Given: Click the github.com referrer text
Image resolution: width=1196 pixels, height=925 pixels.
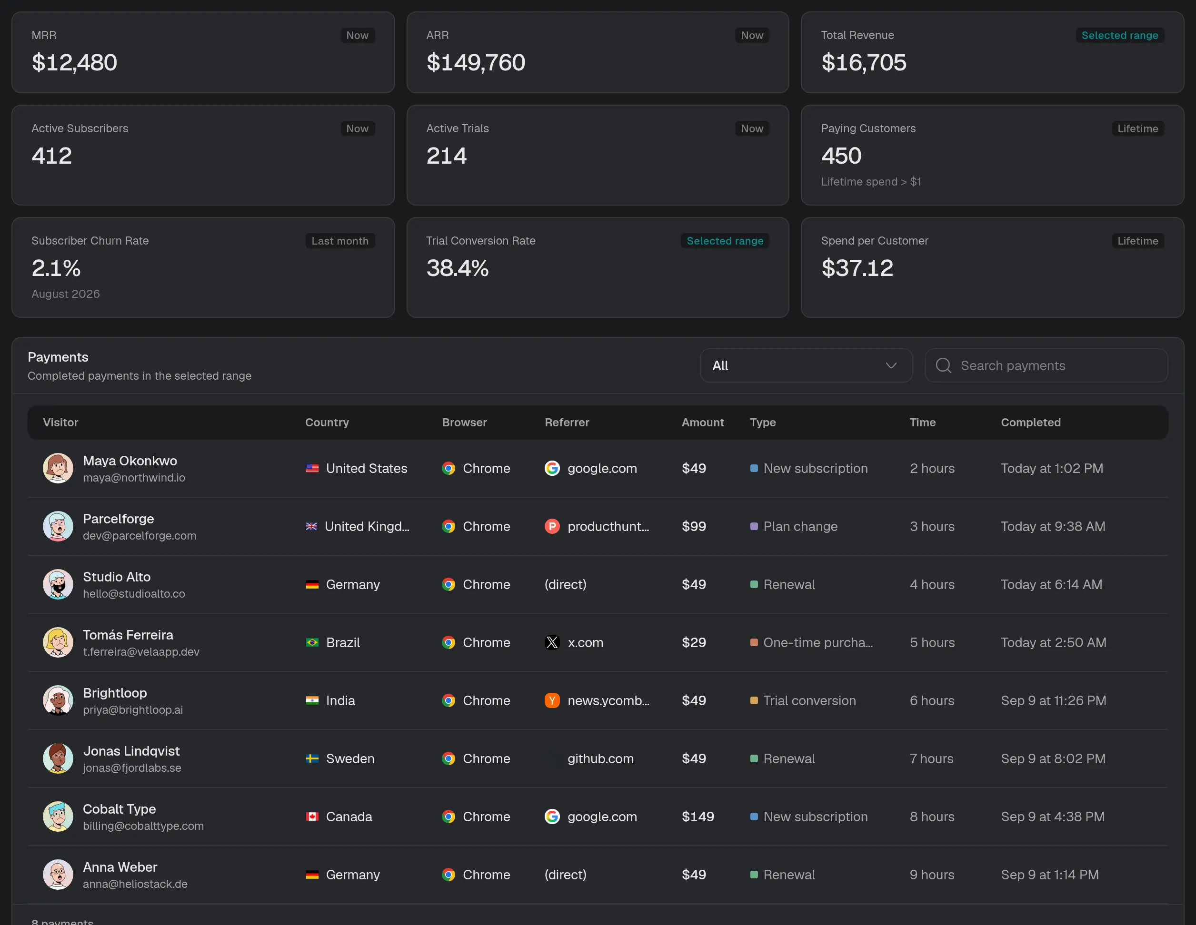Looking at the screenshot, I should point(600,758).
